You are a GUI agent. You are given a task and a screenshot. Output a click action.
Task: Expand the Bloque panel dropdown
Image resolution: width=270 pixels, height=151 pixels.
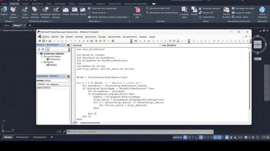pyautogui.click(x=10, y=21)
